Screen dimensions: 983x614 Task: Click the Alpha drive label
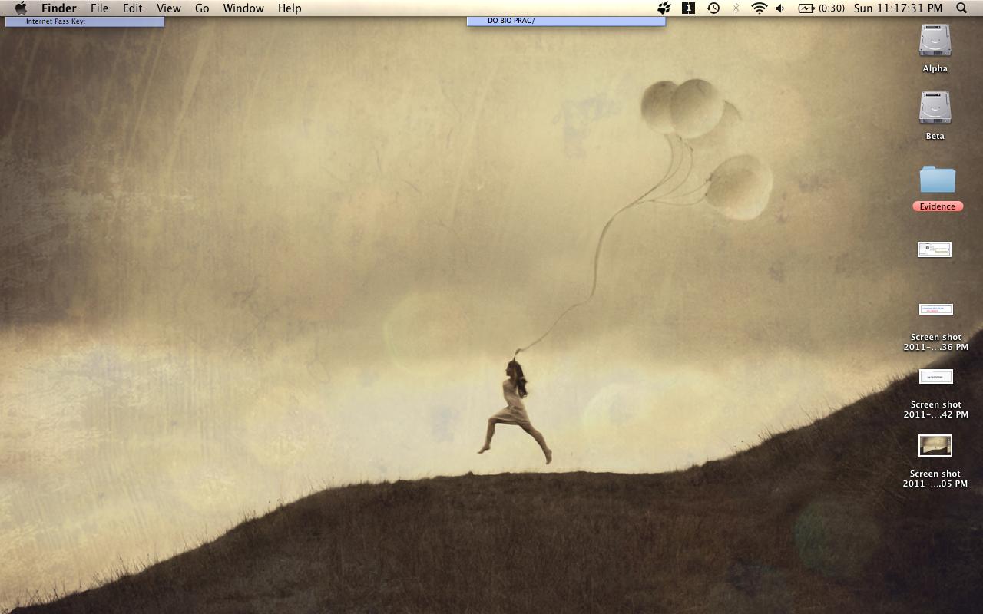pos(935,68)
